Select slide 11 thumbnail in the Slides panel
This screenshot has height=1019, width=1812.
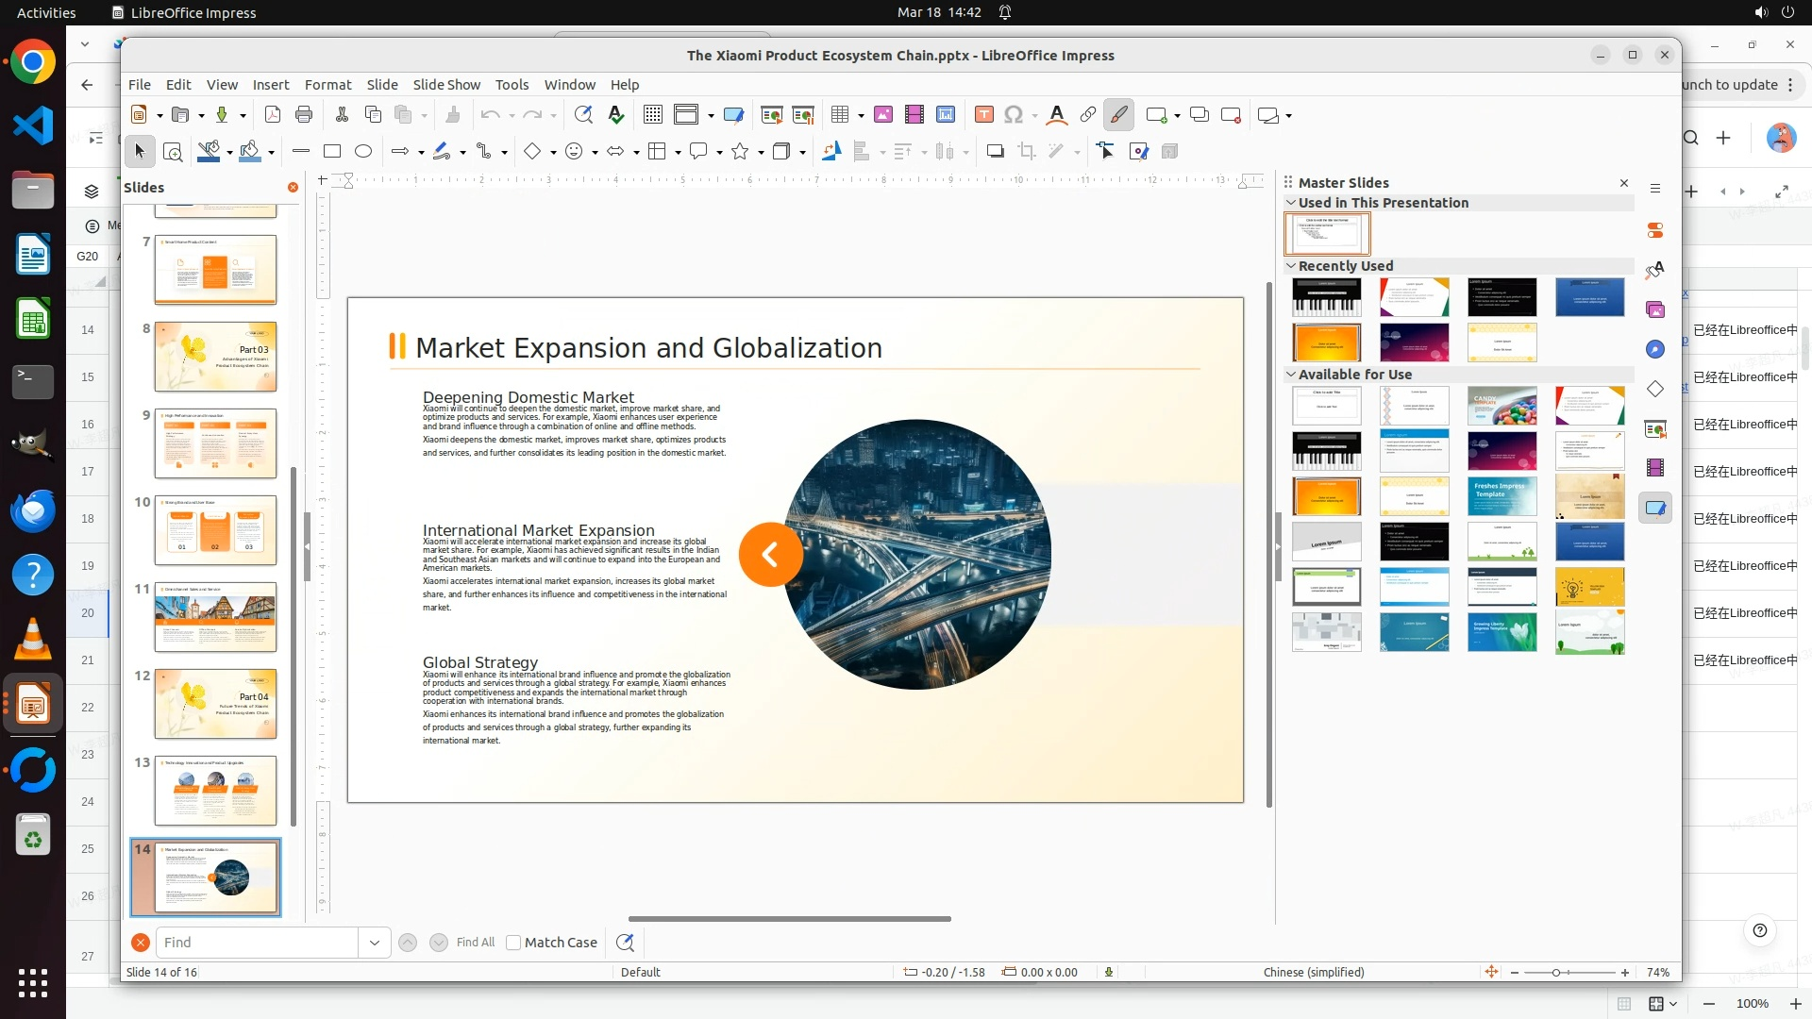click(x=215, y=617)
